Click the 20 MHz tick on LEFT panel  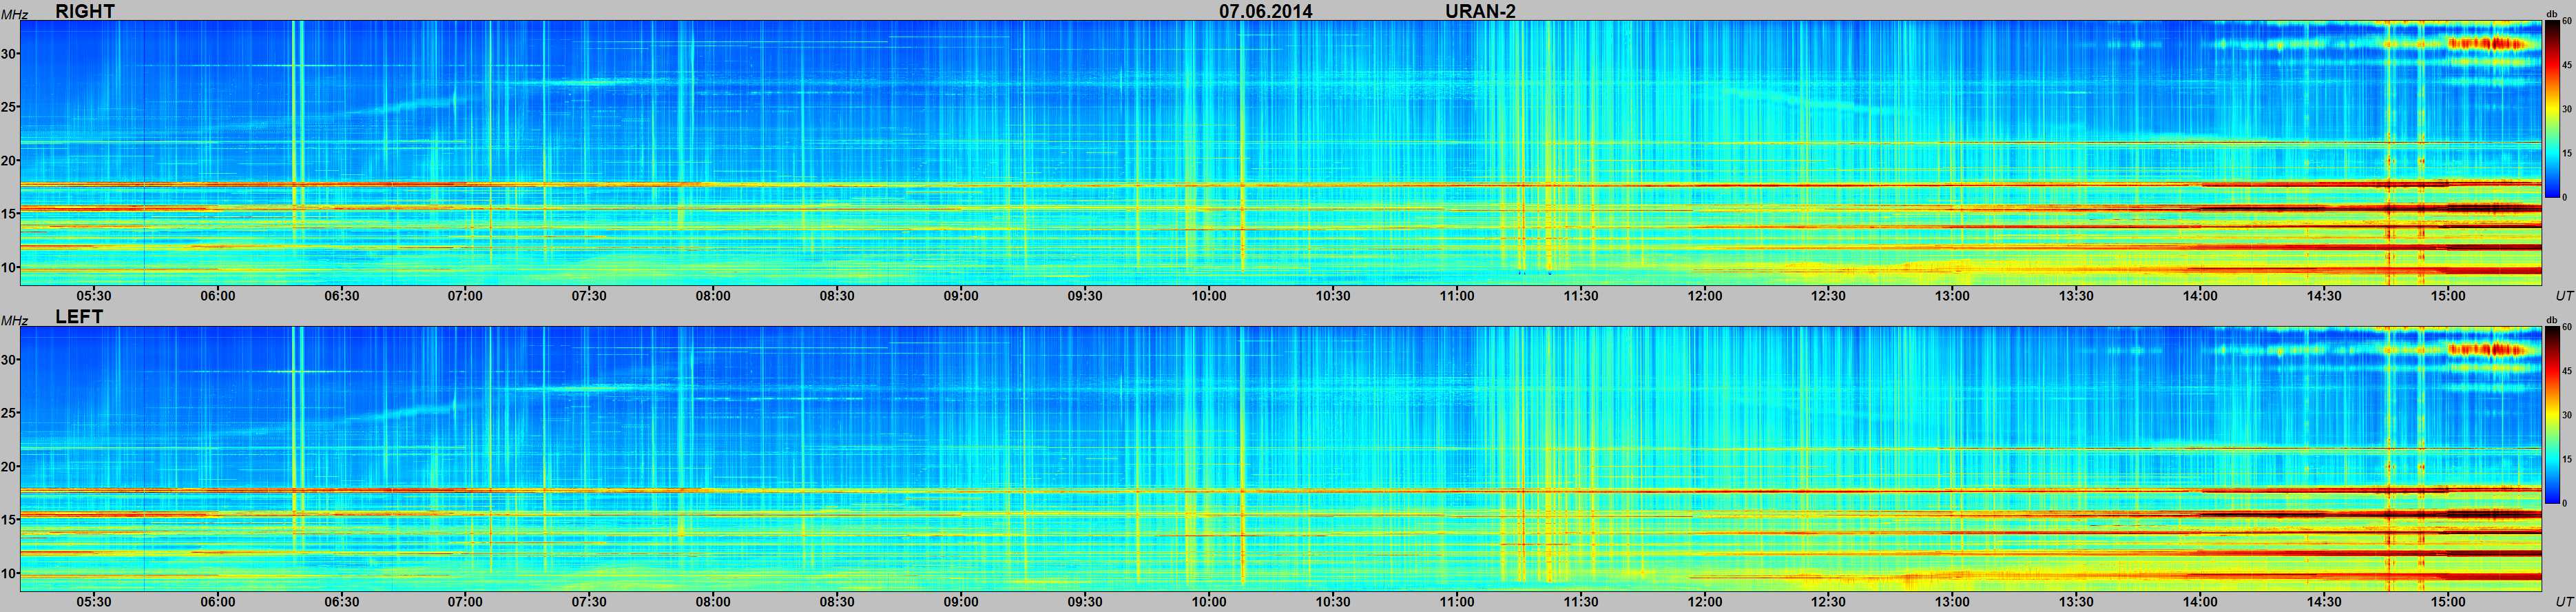tap(10, 467)
